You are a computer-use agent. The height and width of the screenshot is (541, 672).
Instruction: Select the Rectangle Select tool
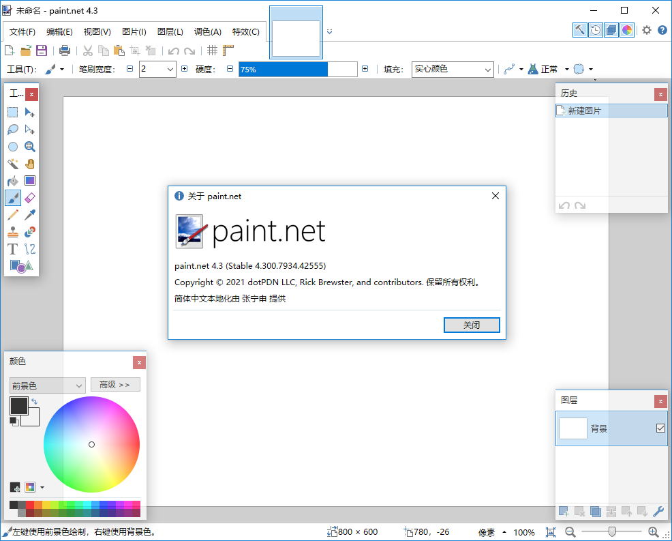click(x=13, y=113)
